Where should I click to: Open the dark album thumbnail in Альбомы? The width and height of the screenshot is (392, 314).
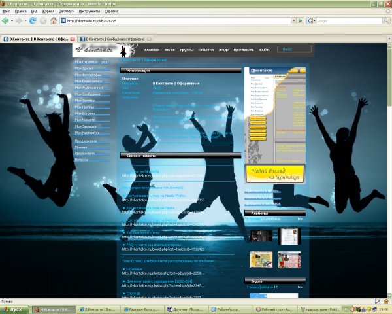point(261,236)
